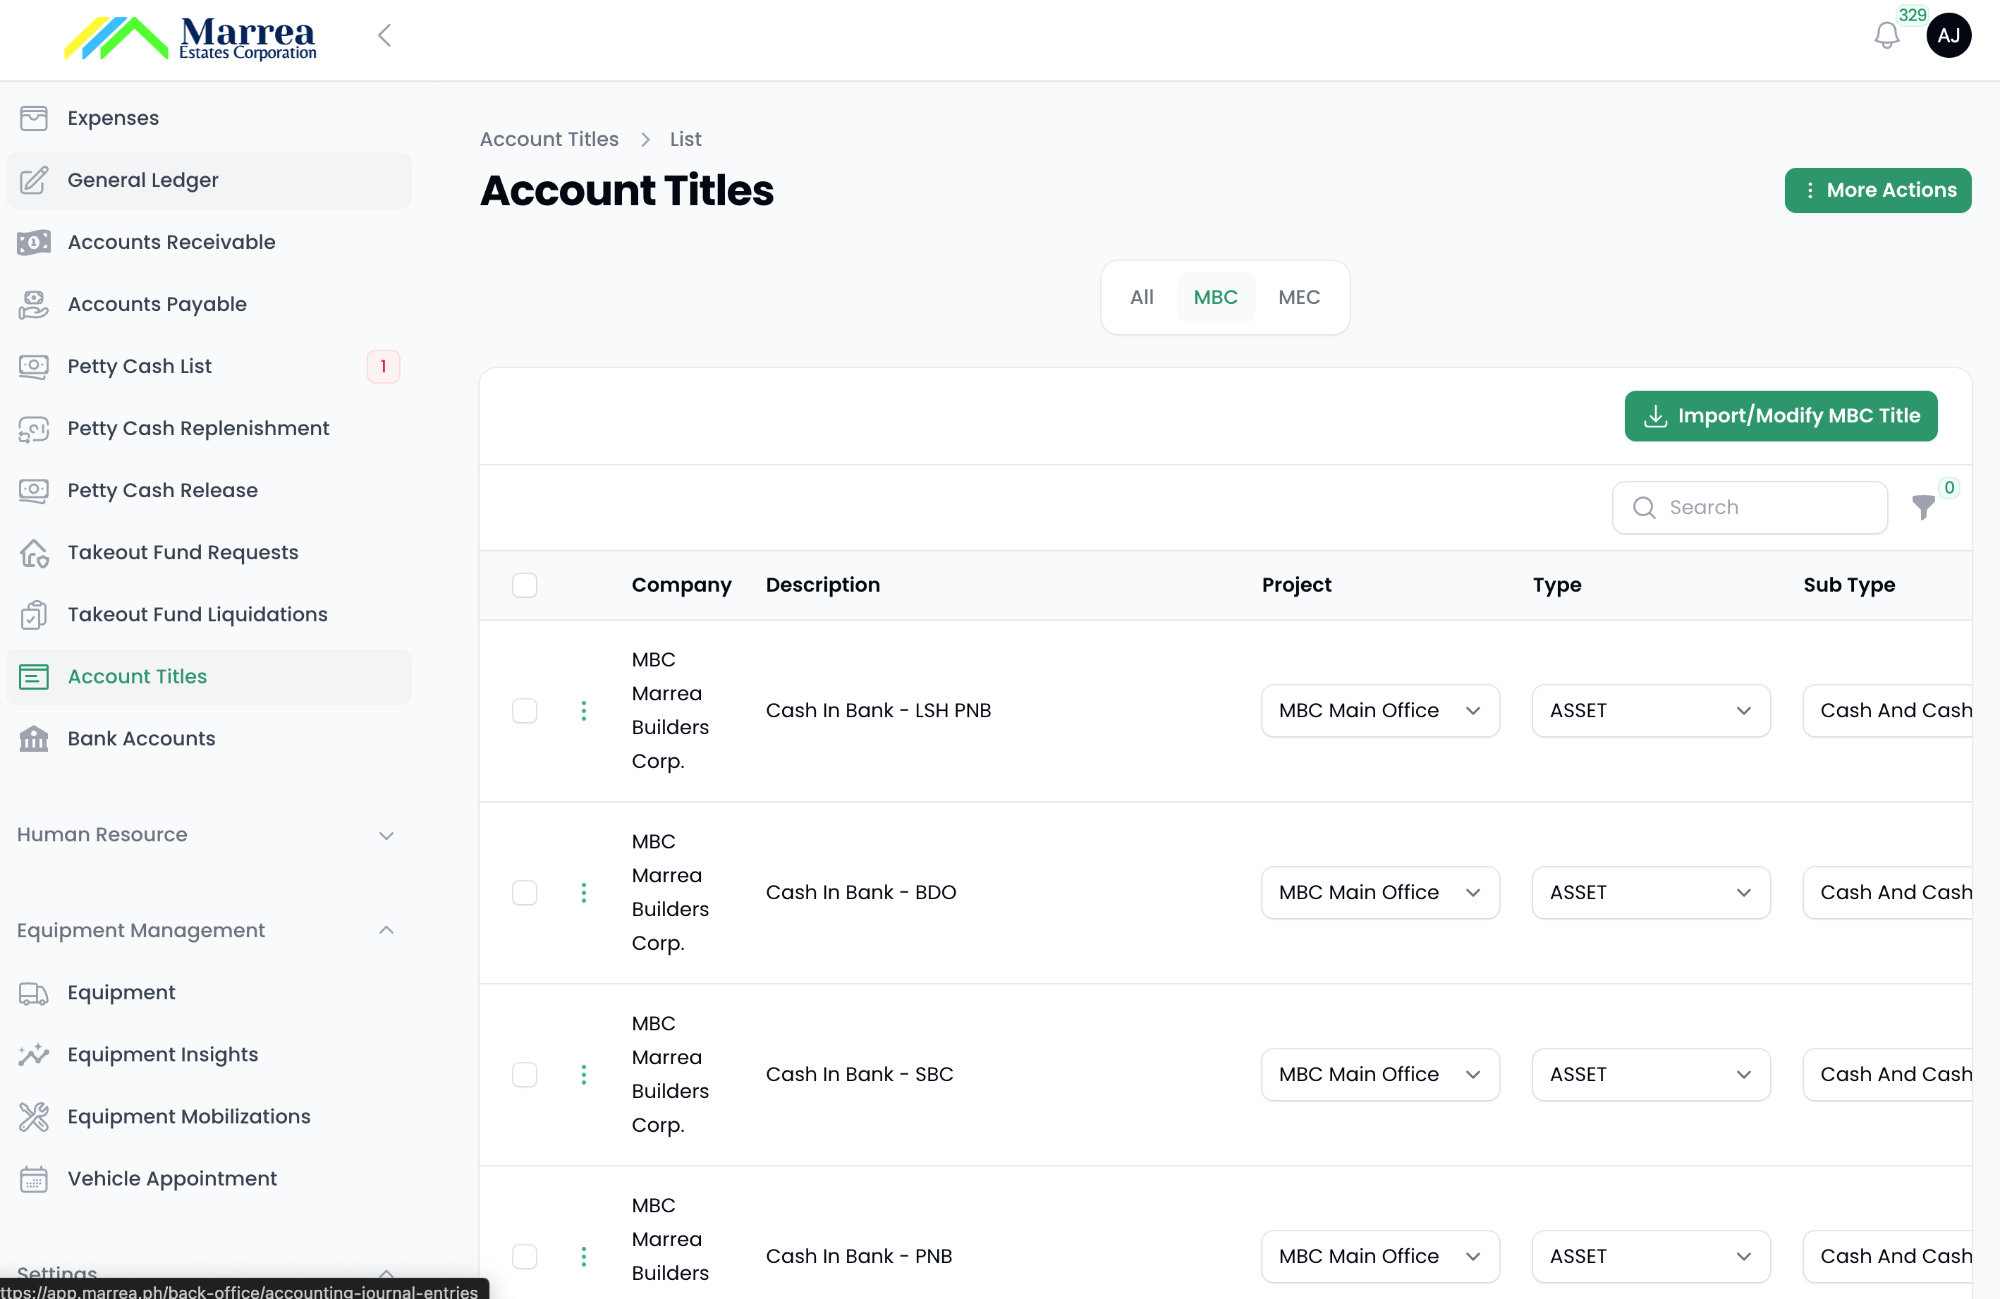This screenshot has height=1299, width=2000.
Task: Select the General Ledger pencil icon
Action: [x=35, y=181]
